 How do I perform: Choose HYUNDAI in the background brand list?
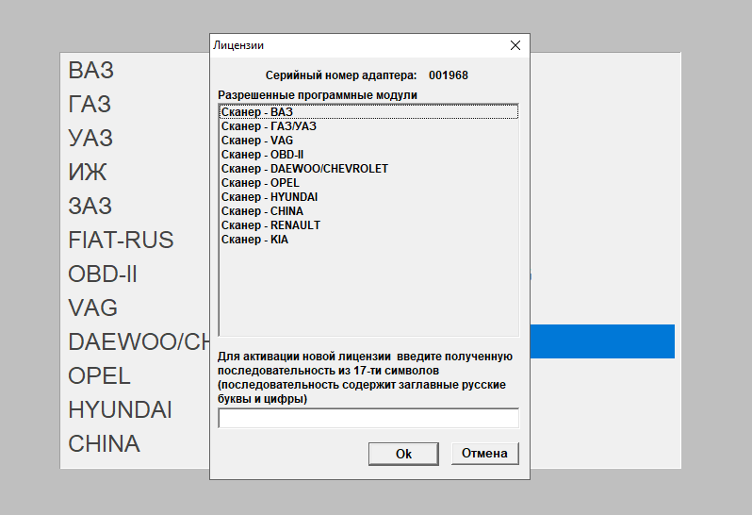pyautogui.click(x=120, y=410)
